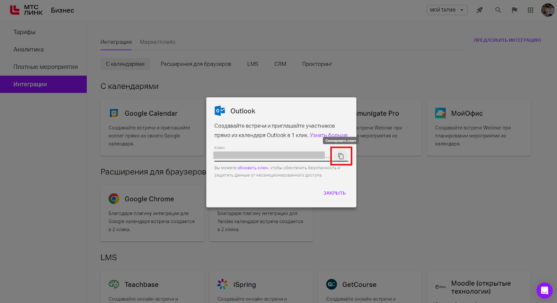This screenshot has height=303, width=557.
Task: Click the МойОфис icon
Action: pyautogui.click(x=440, y=113)
